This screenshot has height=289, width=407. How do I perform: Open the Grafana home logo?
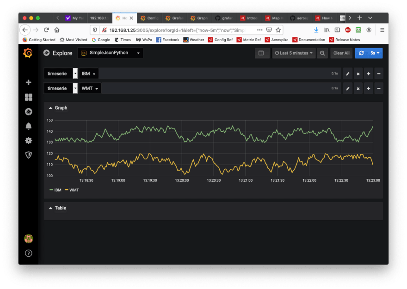click(x=28, y=53)
